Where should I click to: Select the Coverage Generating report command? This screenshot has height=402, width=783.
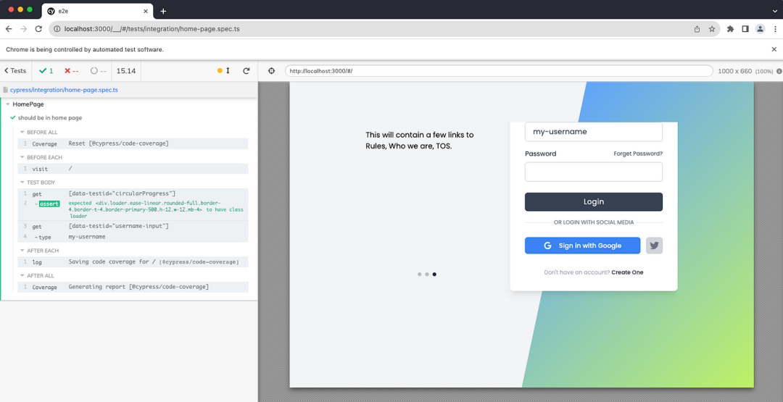(133, 287)
